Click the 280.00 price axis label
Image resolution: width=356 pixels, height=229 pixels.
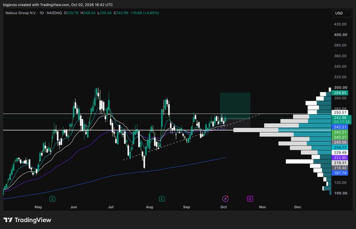[x=340, y=98]
